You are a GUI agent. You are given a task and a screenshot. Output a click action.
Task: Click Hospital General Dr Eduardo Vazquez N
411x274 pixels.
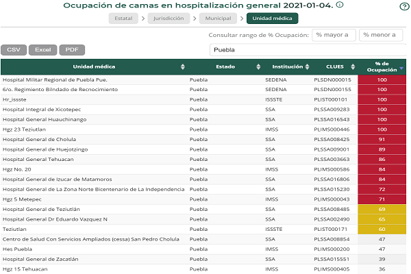pyautogui.click(x=55, y=219)
